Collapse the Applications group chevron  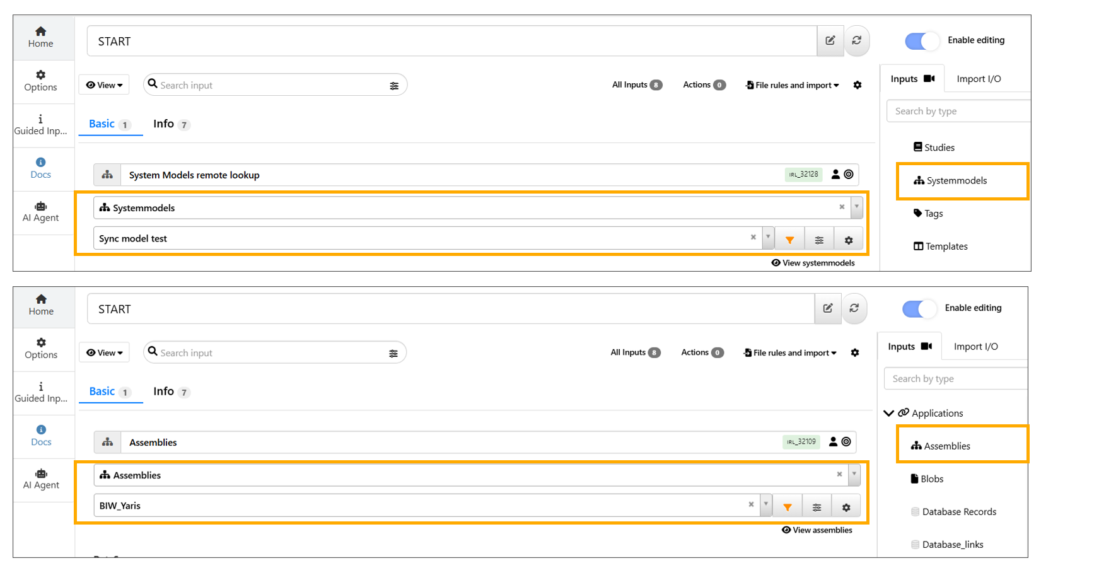click(x=889, y=414)
